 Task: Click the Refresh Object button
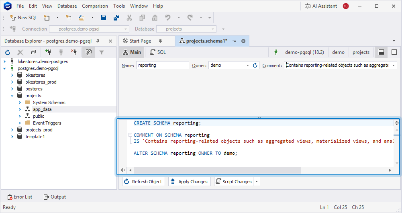[144, 182]
